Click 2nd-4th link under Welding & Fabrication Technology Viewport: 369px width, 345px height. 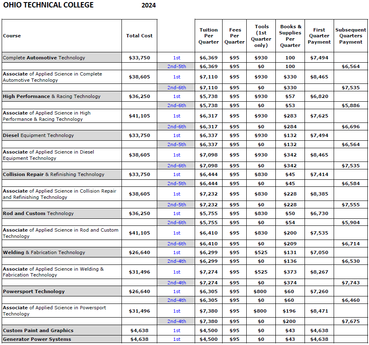point(176,261)
